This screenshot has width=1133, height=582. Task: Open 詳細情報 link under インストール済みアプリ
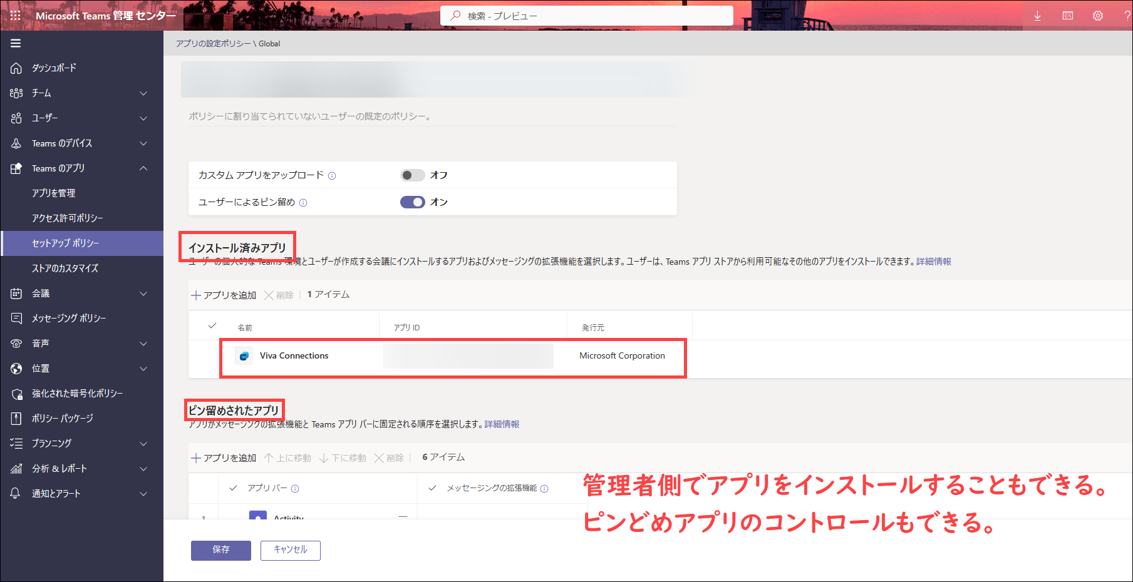point(934,262)
